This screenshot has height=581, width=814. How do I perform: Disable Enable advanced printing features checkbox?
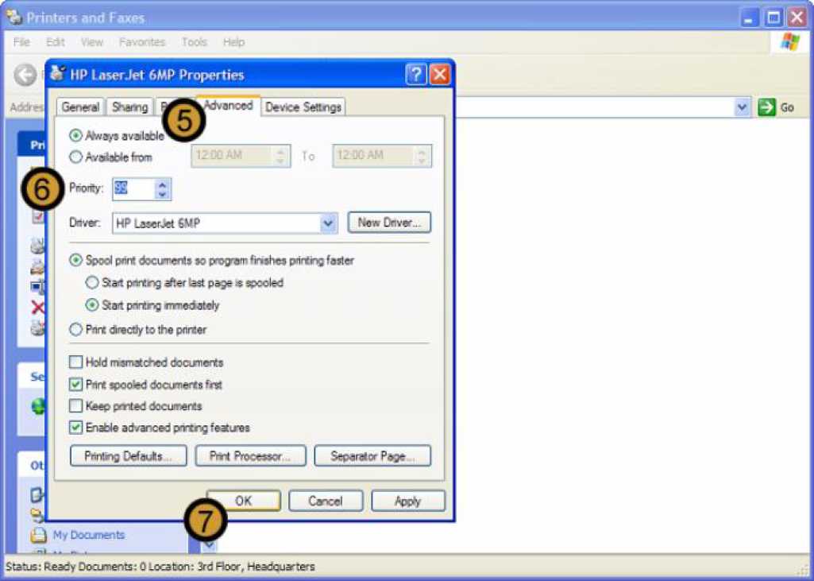(x=75, y=428)
